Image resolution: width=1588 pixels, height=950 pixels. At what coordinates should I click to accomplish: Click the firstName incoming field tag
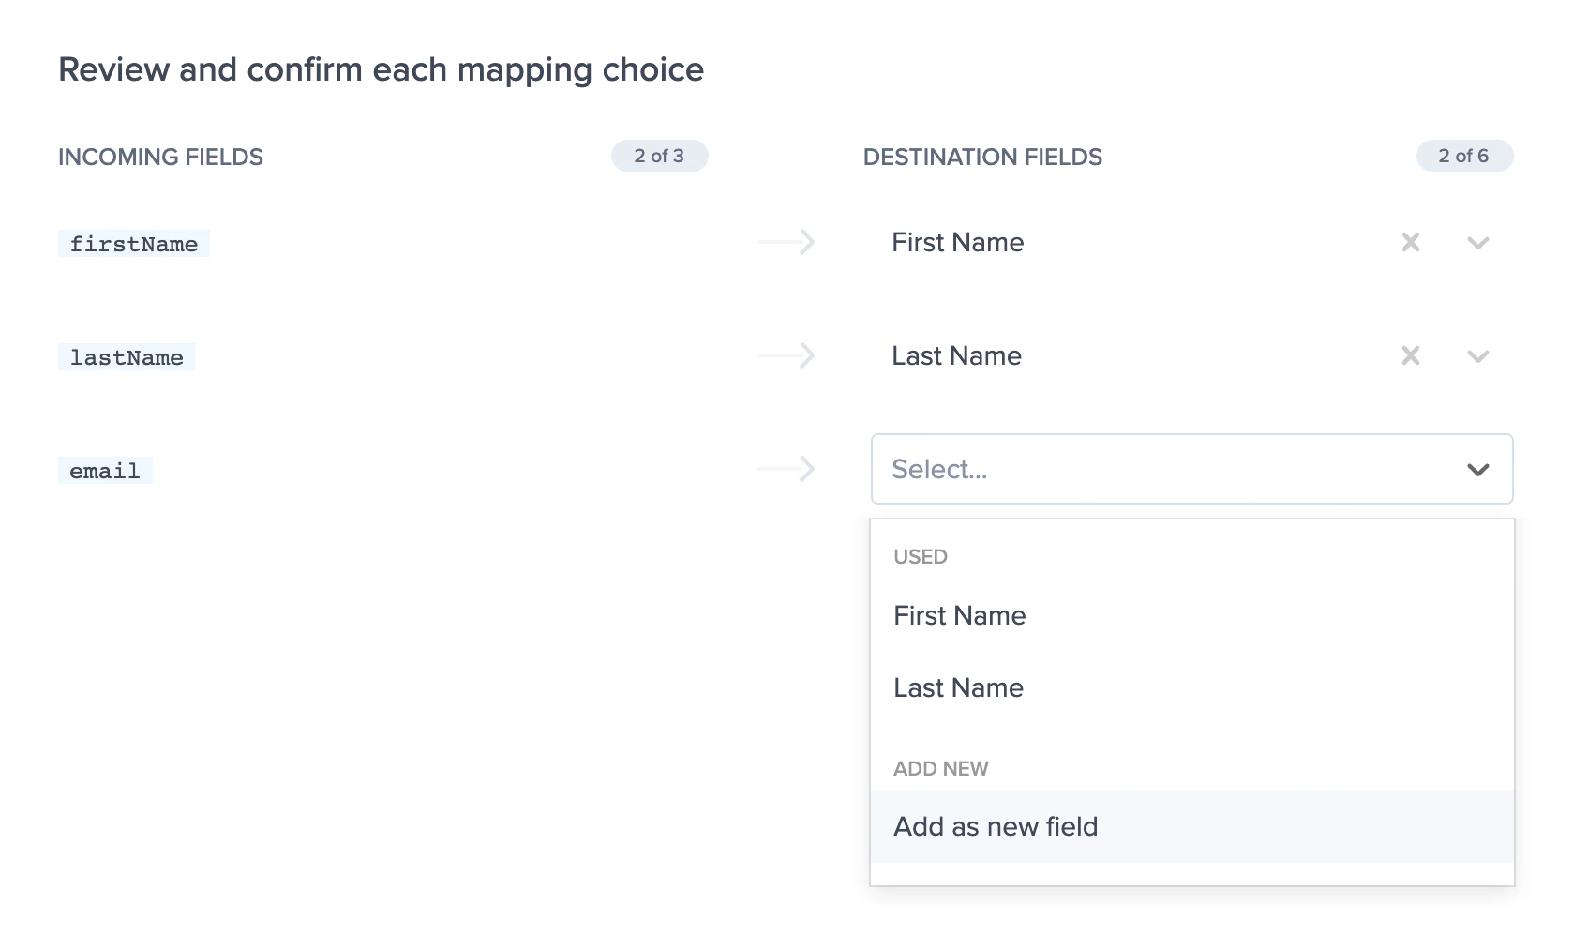tap(134, 245)
